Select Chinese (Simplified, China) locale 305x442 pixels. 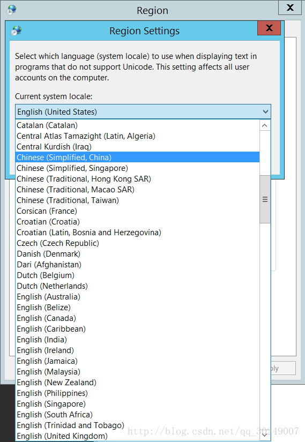click(137, 158)
